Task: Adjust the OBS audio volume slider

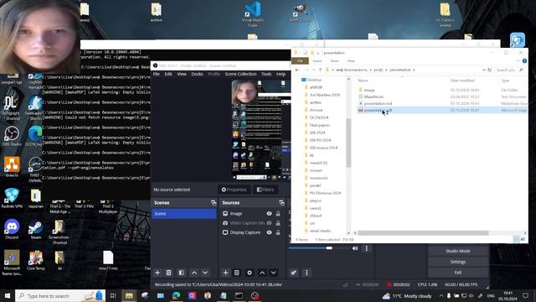Action: [x=328, y=248]
